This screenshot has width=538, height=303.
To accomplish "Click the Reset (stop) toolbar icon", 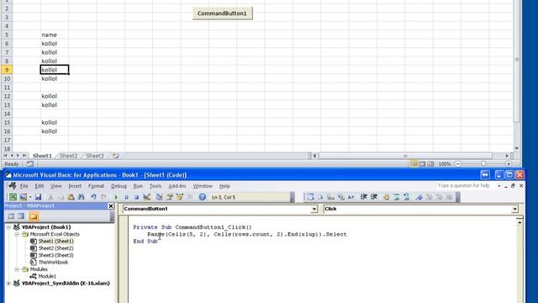I will (x=136, y=197).
